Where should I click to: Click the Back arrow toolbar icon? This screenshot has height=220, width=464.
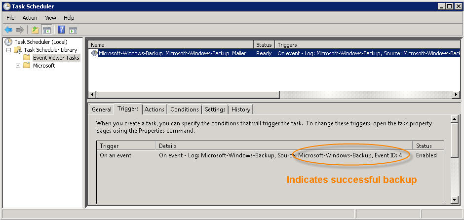pos(8,30)
